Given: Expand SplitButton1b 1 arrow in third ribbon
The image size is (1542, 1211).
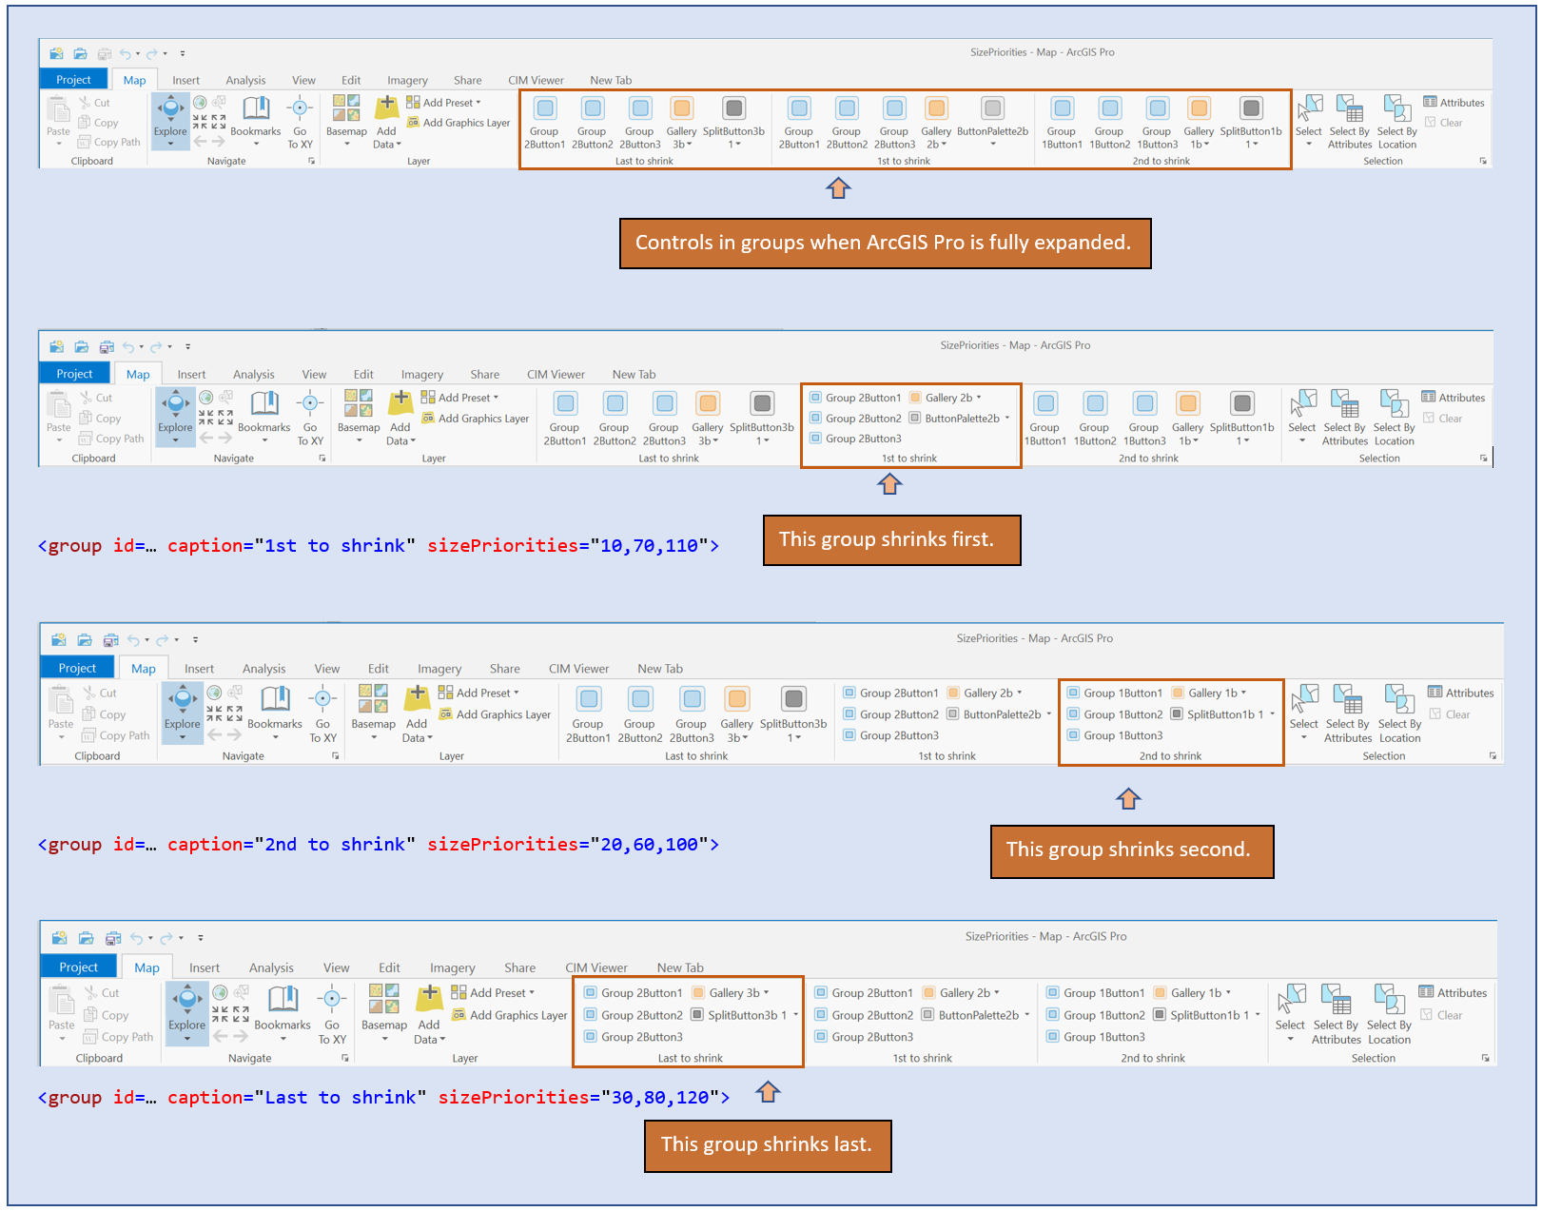Looking at the screenshot, I should 1272,714.
